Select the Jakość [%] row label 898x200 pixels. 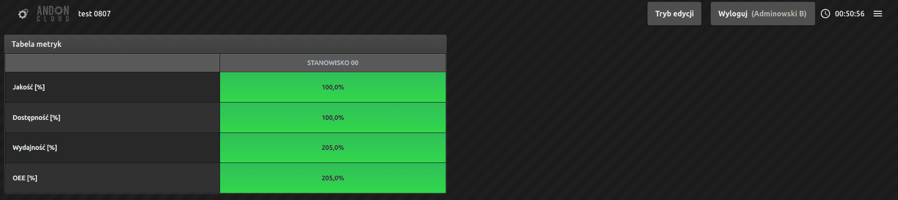click(29, 87)
